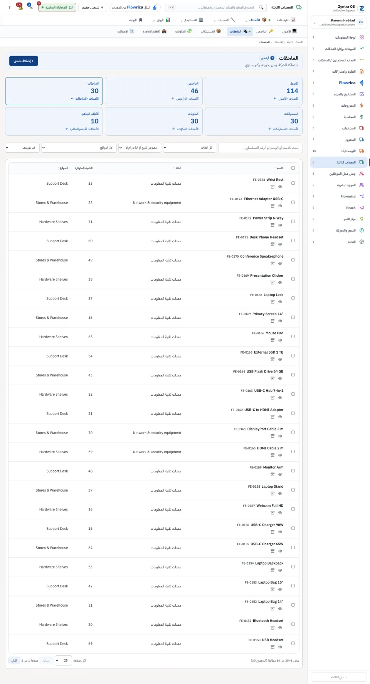Click the تسجيل حضور button
Image resolution: width=370 pixels, height=684 pixels.
(x=92, y=7)
